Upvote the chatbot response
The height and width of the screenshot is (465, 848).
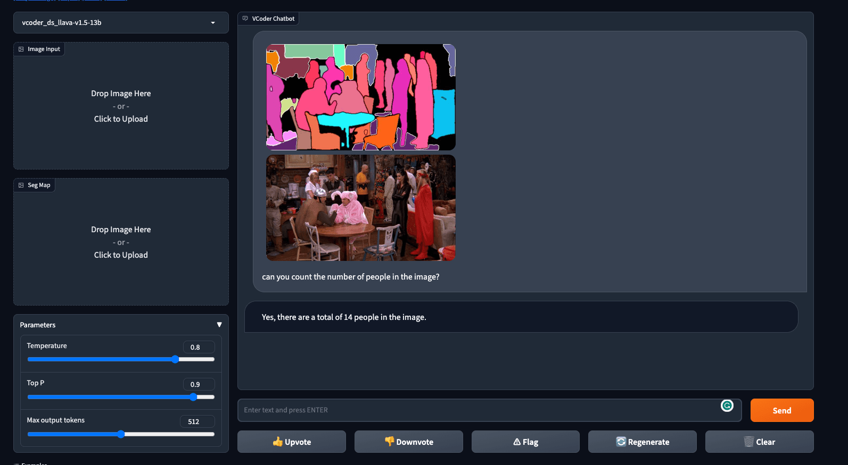click(x=292, y=442)
